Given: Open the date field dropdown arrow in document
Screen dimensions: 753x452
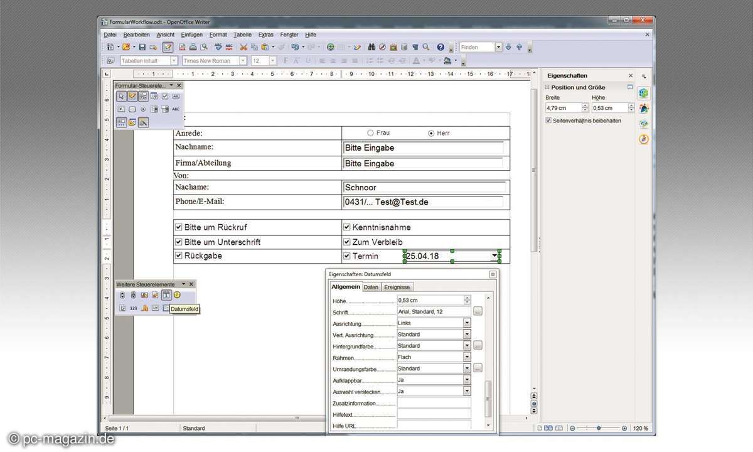Looking at the screenshot, I should tap(495, 256).
